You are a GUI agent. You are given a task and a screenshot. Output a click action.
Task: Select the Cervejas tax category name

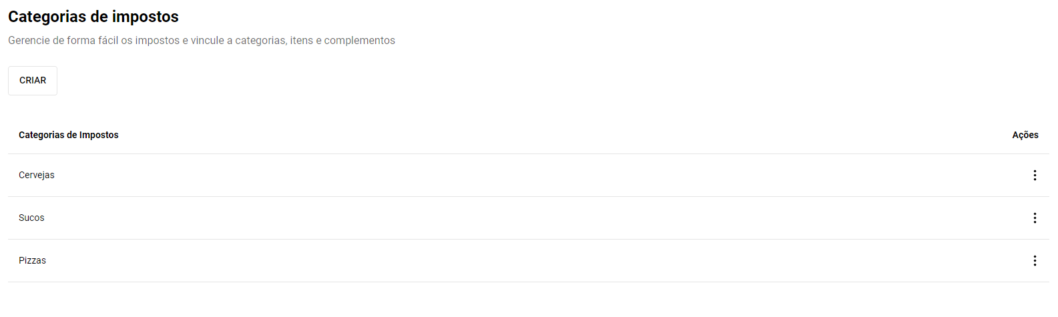click(37, 175)
